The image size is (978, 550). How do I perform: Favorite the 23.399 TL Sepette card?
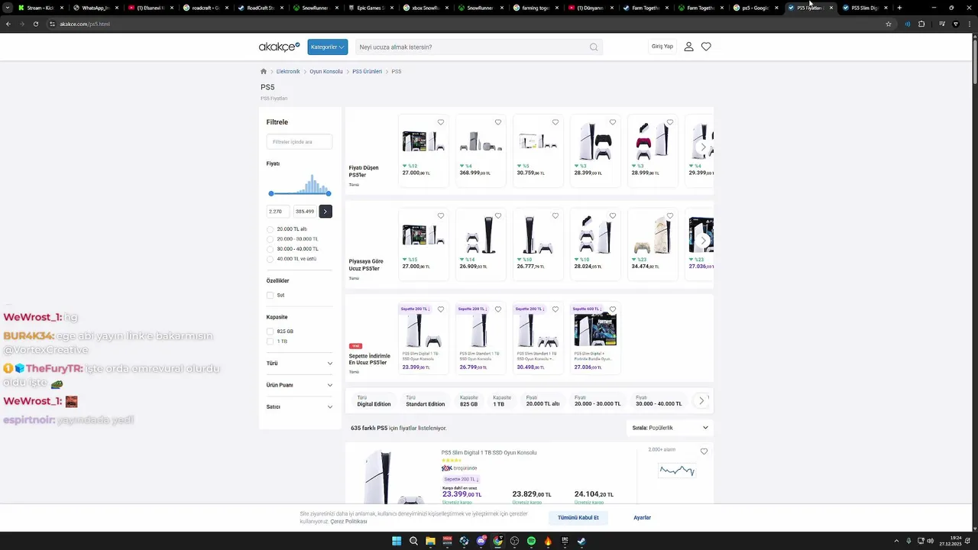tap(441, 309)
